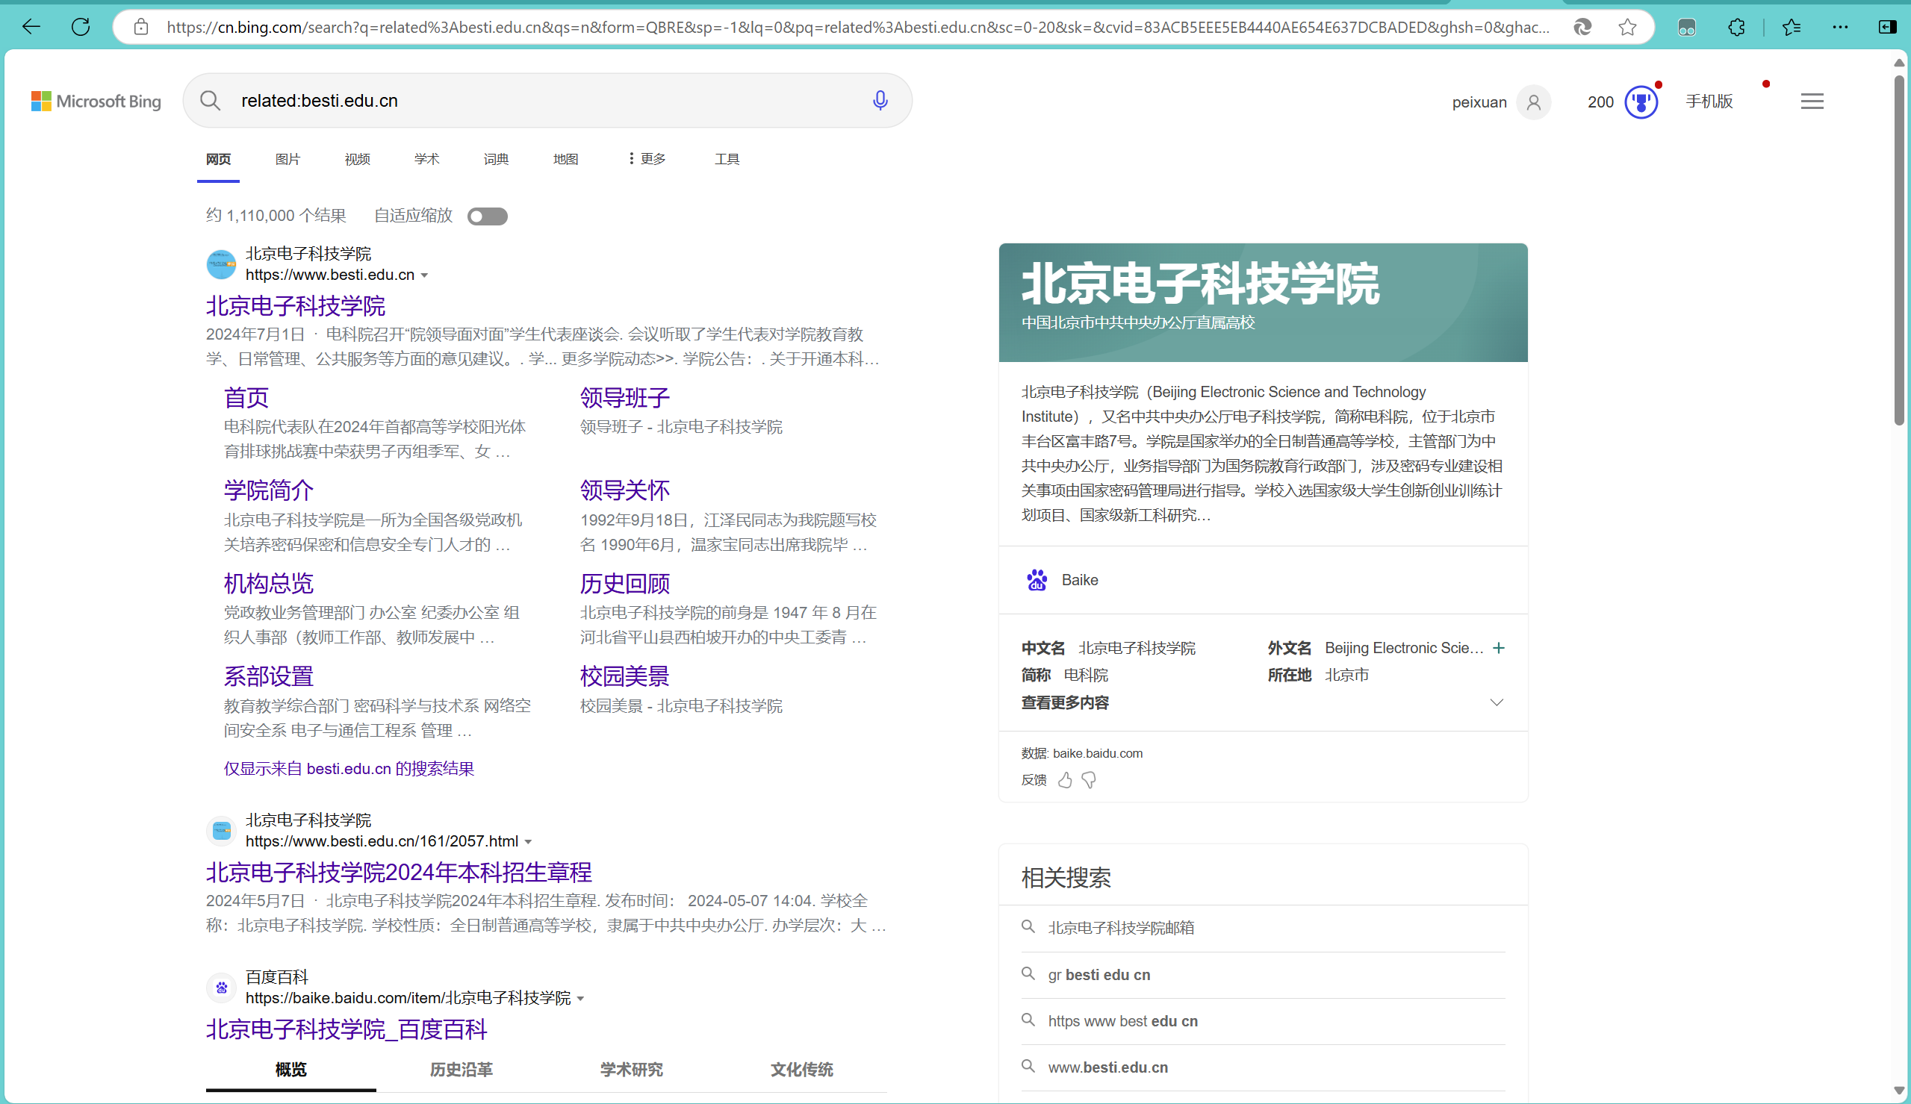Expand dropdown next to www.besti.edu.cn URL
Screen dimensions: 1911x1104
(424, 275)
